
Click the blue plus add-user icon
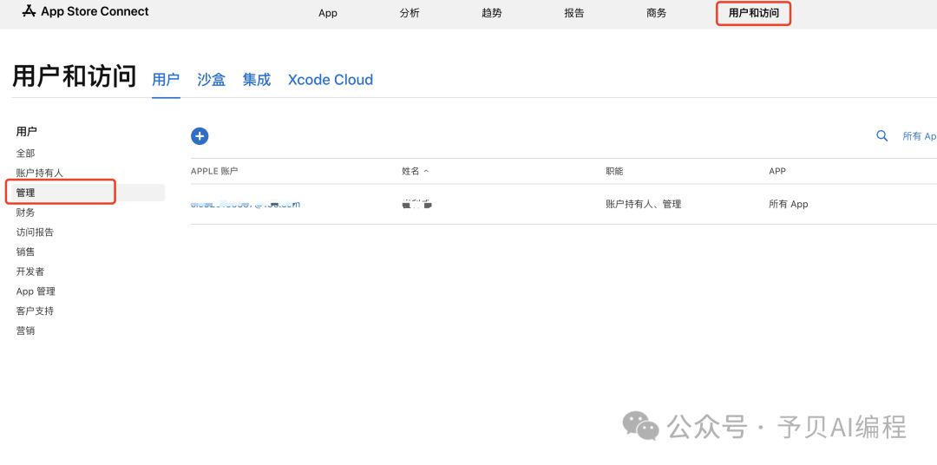coord(200,136)
